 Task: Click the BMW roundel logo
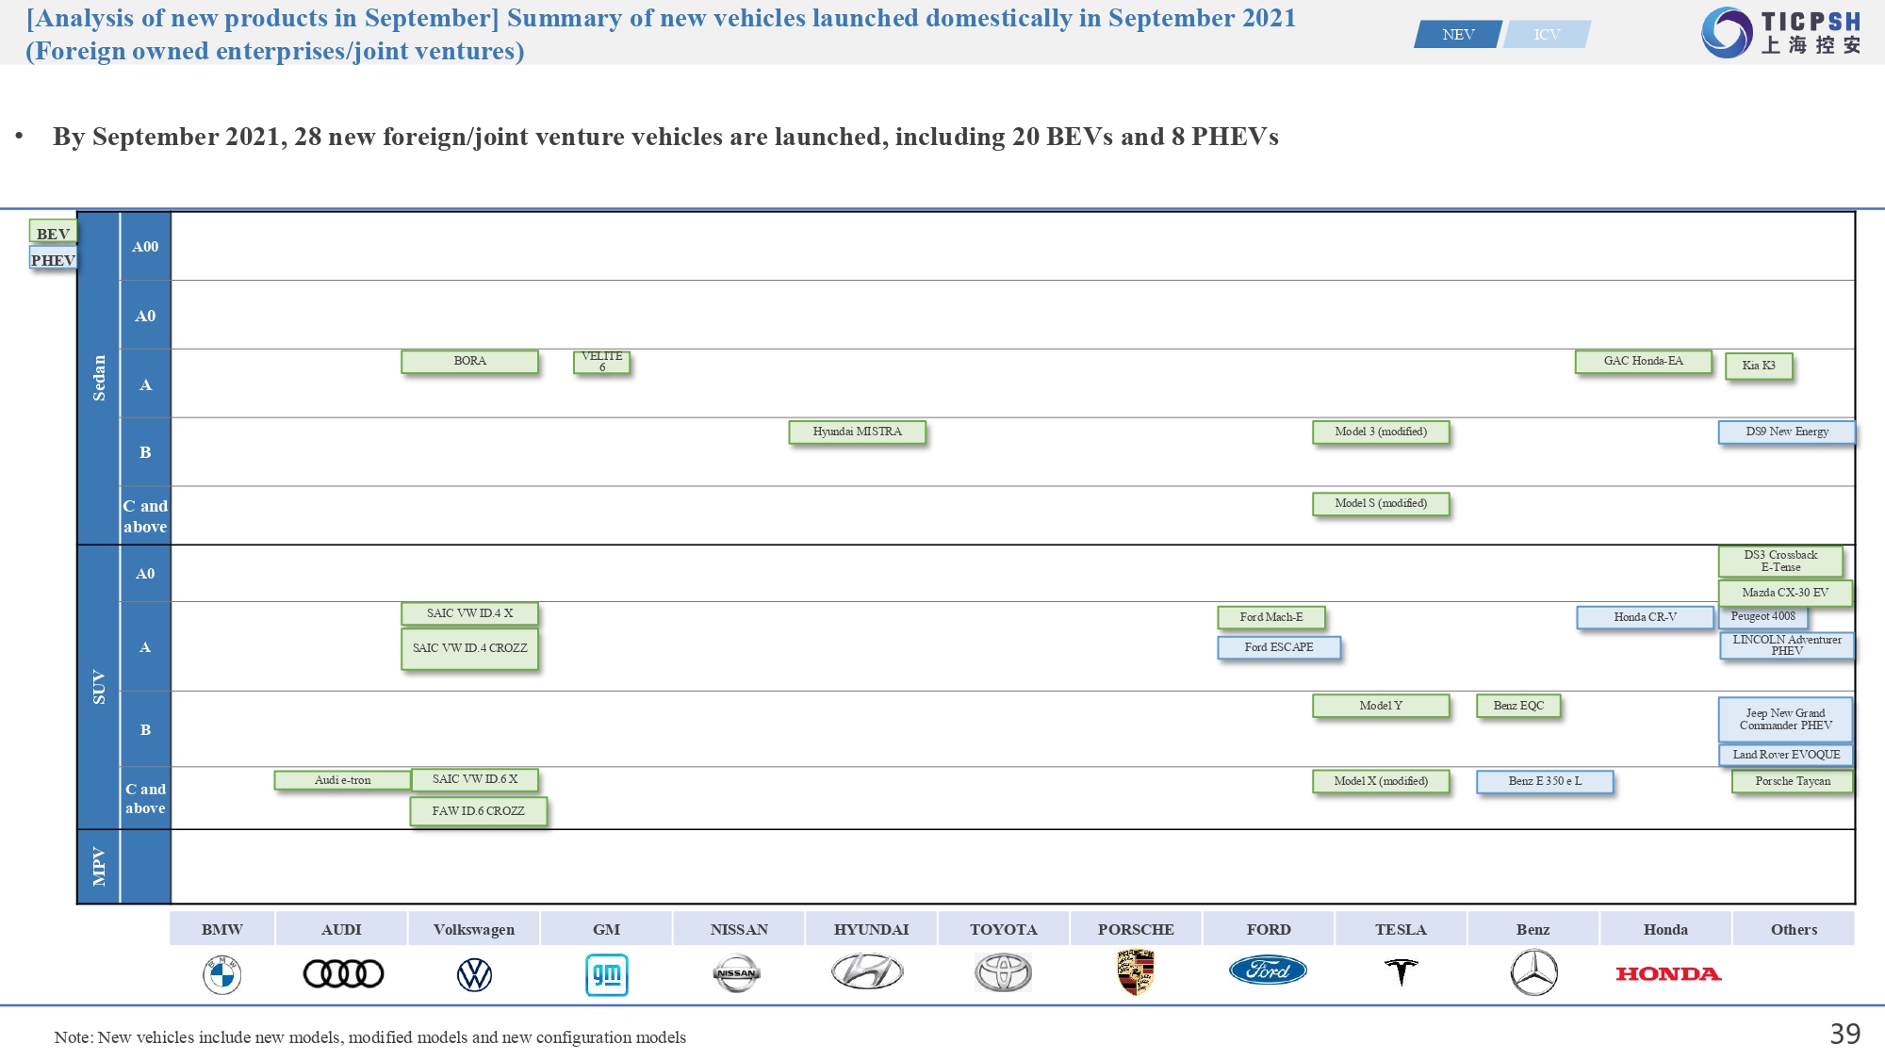[x=222, y=974]
